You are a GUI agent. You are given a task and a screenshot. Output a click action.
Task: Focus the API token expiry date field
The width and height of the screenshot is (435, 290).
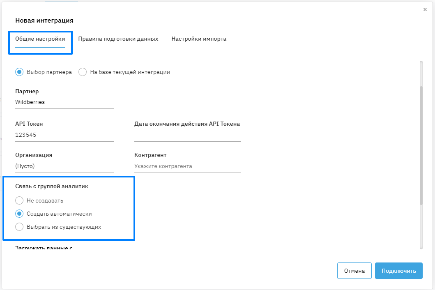(x=187, y=135)
